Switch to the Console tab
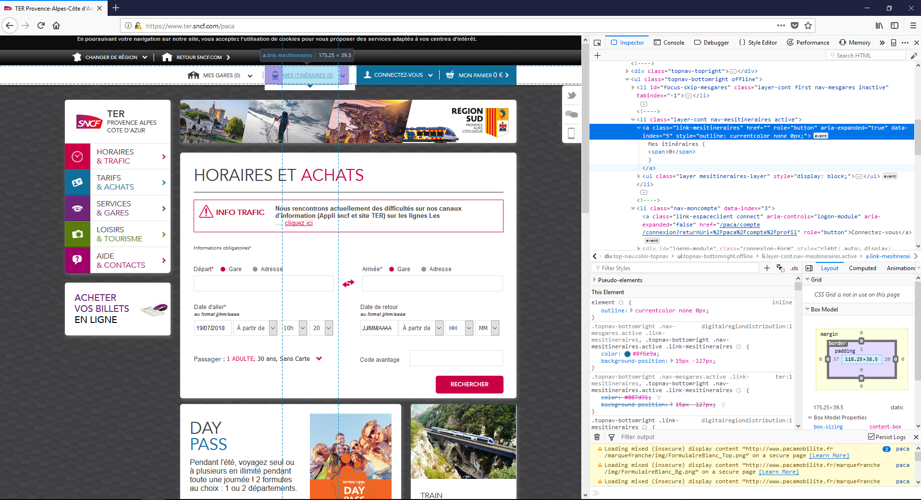This screenshot has width=921, height=500. point(669,42)
